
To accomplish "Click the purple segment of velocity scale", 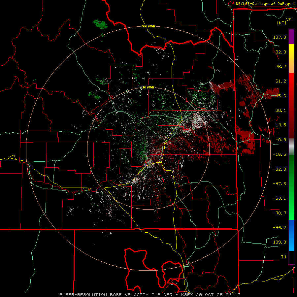I will tap(291, 37).
